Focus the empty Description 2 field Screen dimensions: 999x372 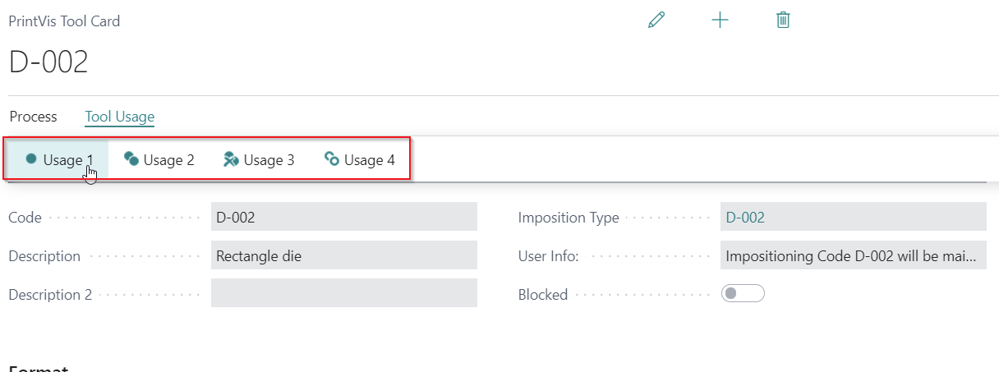pyautogui.click(x=343, y=293)
